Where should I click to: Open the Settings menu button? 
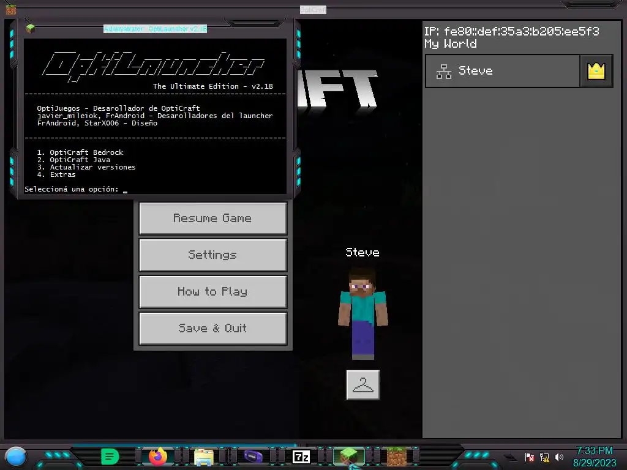coord(212,255)
